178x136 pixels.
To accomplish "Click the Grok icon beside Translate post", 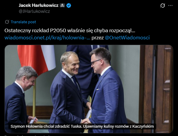I will pos(7,22).
